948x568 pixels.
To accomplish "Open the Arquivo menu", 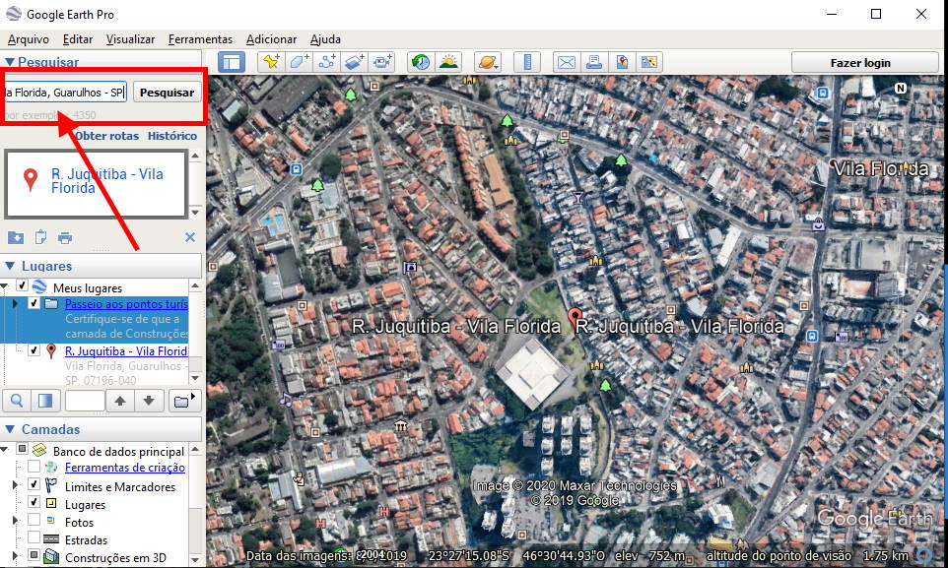I will point(29,39).
